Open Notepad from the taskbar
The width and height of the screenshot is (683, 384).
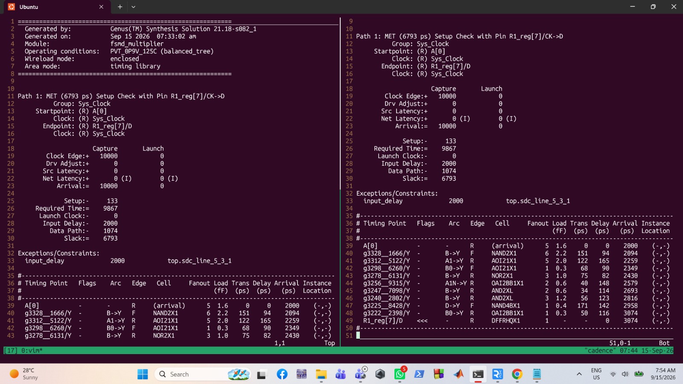pyautogui.click(x=537, y=375)
